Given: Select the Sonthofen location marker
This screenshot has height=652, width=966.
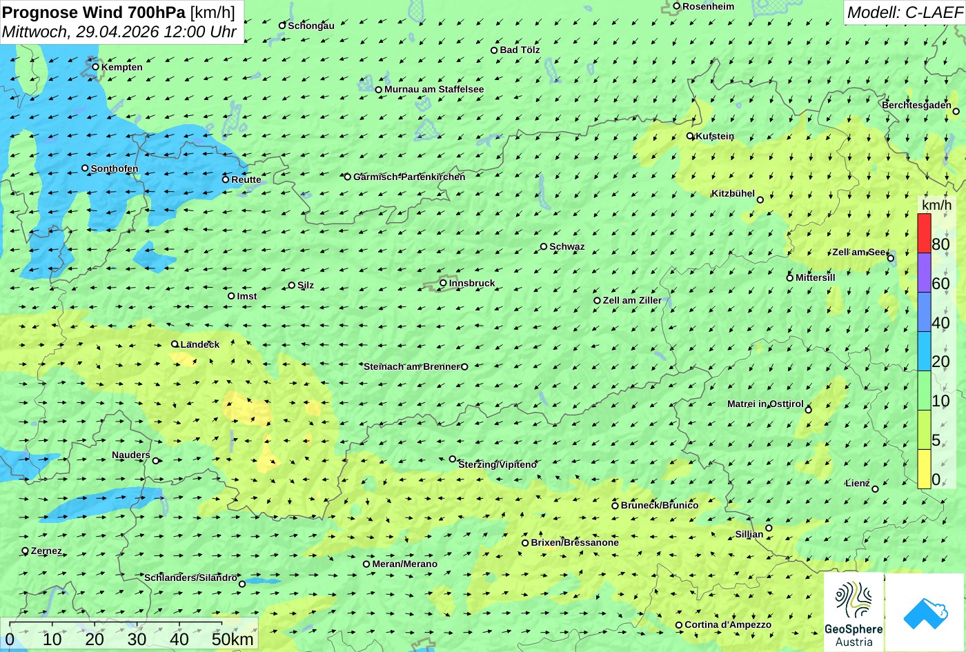Looking at the screenshot, I should coord(85,168).
